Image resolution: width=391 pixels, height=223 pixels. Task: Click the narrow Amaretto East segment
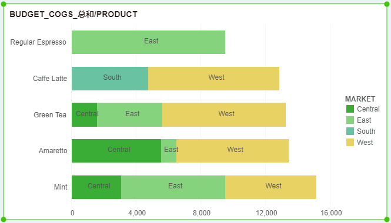(169, 151)
